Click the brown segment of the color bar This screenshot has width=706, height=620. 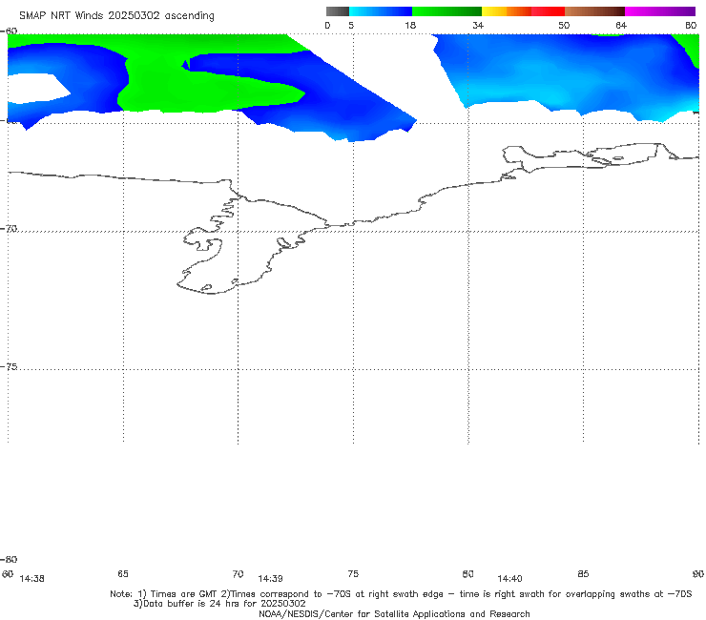(594, 11)
